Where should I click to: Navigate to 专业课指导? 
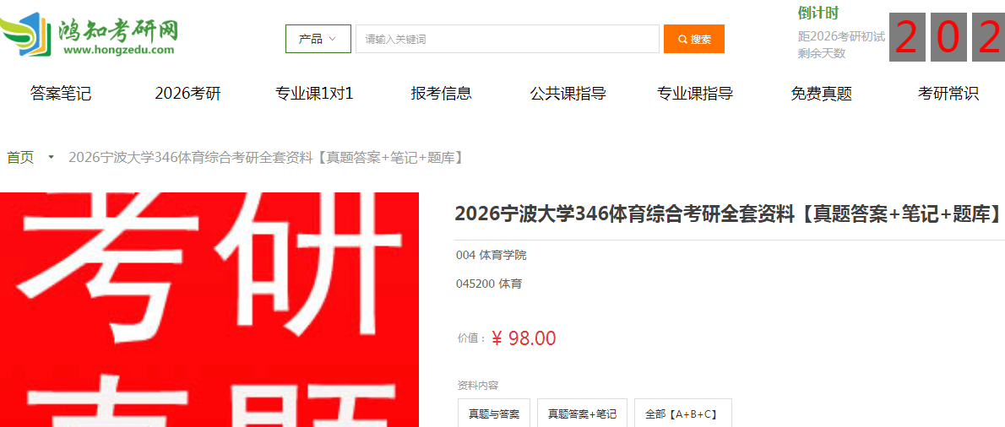click(x=695, y=94)
